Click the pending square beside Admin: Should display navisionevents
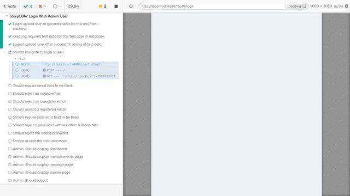The width and height of the screenshot is (350, 196). pyautogui.click(x=10, y=157)
